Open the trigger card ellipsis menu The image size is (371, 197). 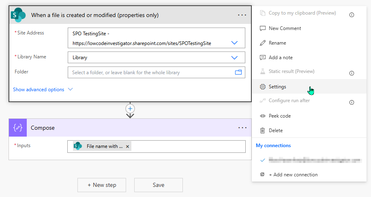[x=242, y=15]
